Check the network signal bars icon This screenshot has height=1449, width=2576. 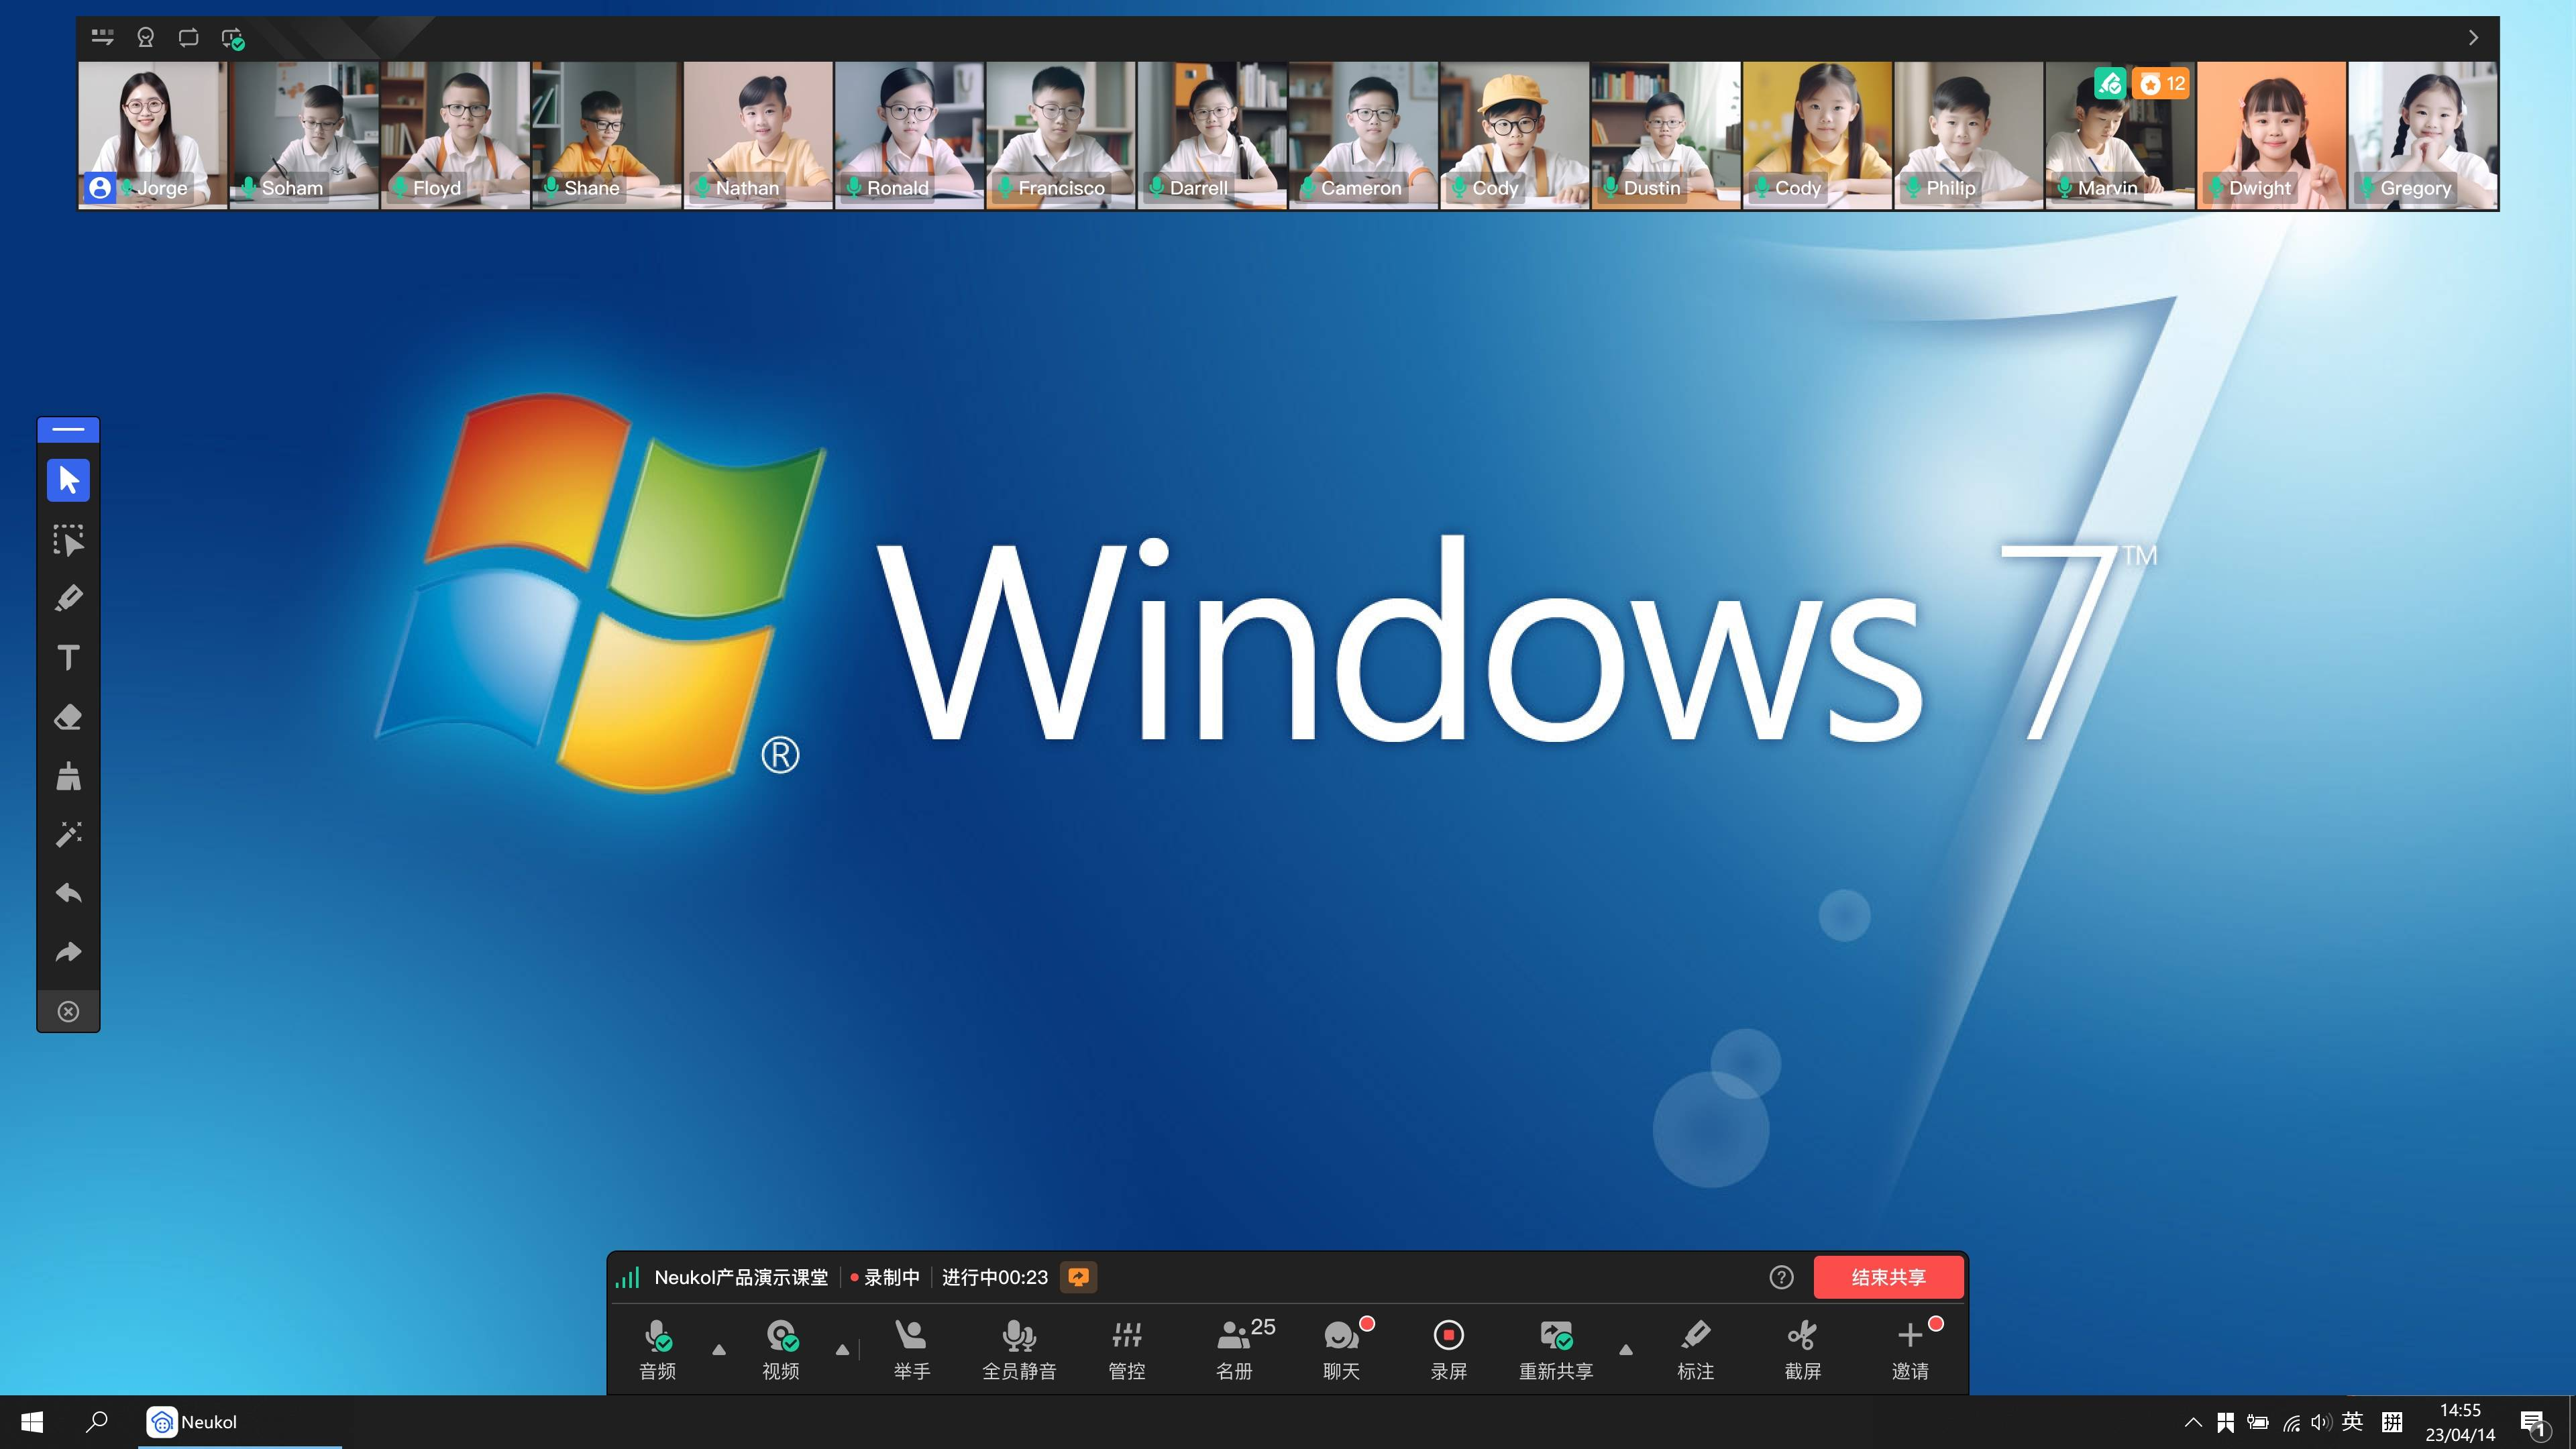pos(627,1277)
